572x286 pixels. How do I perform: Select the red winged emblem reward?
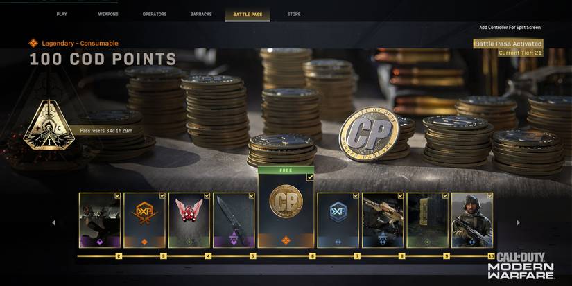(189, 220)
